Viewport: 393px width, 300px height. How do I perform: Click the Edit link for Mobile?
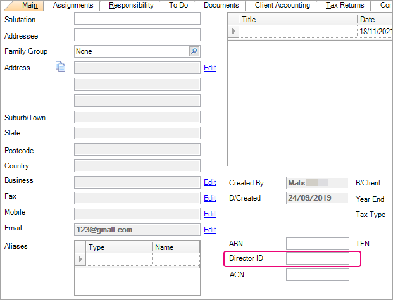(209, 214)
